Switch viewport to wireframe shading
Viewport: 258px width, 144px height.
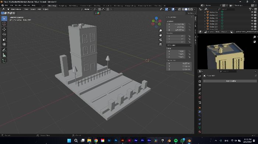pos(183,9)
